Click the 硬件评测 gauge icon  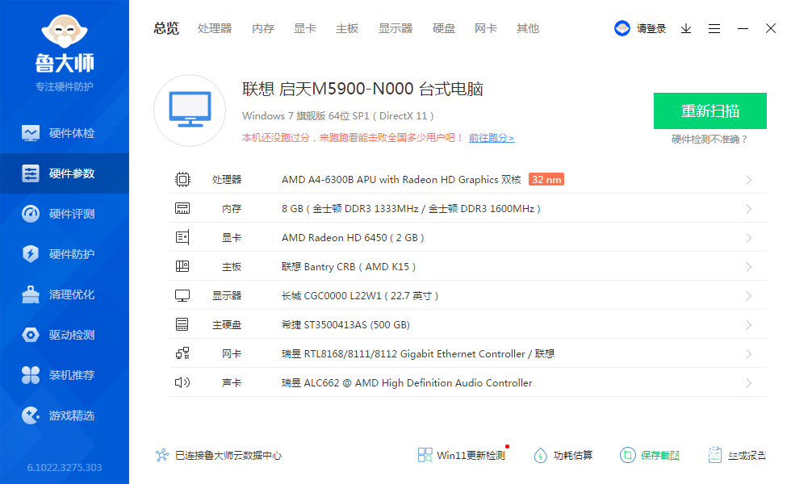pos(31,214)
